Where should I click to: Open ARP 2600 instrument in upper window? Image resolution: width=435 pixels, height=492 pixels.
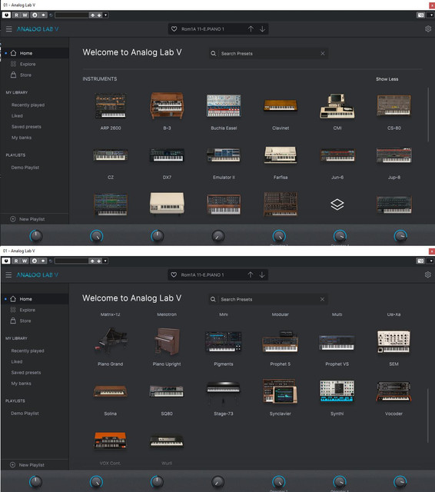click(111, 106)
